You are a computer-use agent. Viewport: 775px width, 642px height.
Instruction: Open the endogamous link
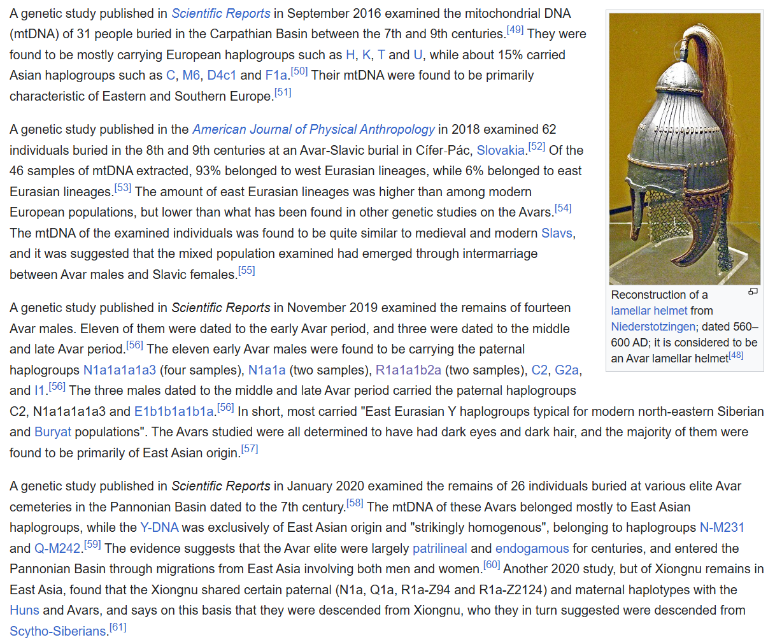[x=532, y=548]
